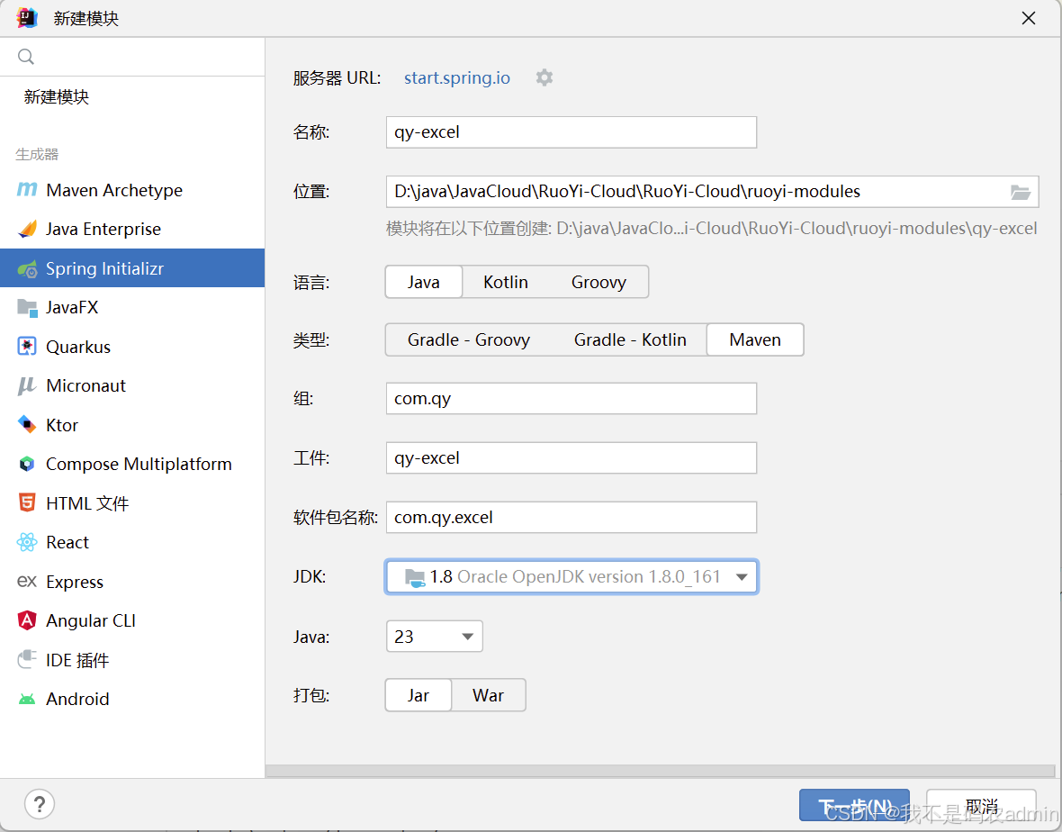Screen dimensions: 1062x832
Task: Select Compose Multiplatform generator
Action: point(132,464)
